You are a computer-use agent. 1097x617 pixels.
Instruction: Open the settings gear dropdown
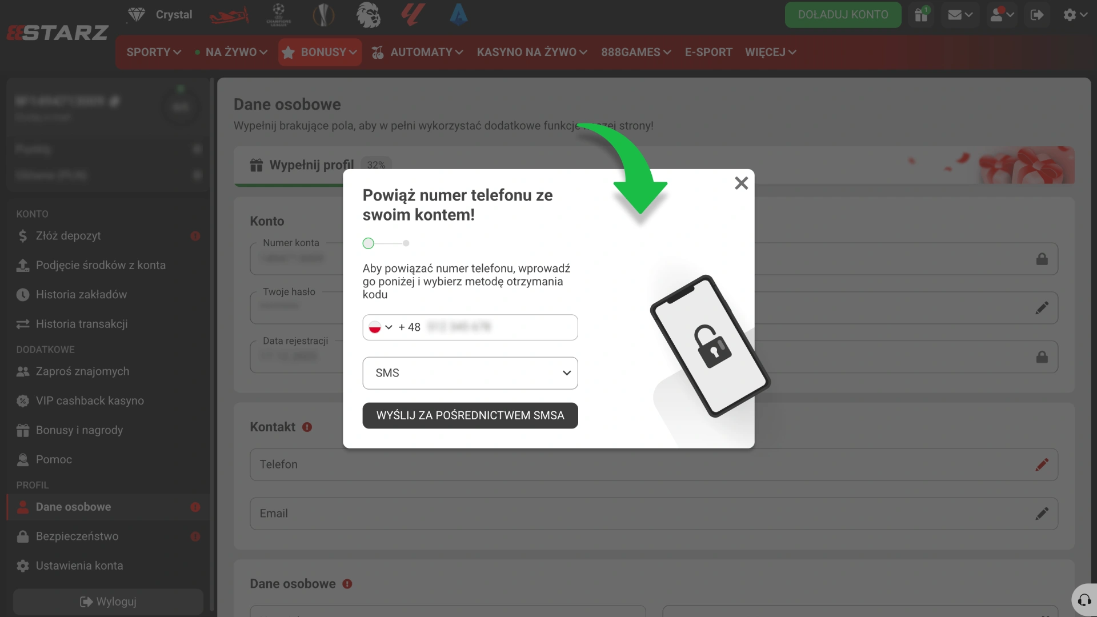tap(1075, 15)
